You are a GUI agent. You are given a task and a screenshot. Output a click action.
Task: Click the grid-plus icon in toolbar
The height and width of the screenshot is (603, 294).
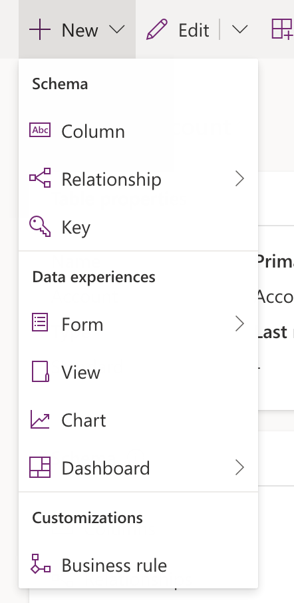pyautogui.click(x=283, y=29)
